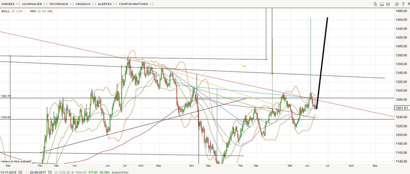Click start date 13-11-2015

tap(9, 172)
